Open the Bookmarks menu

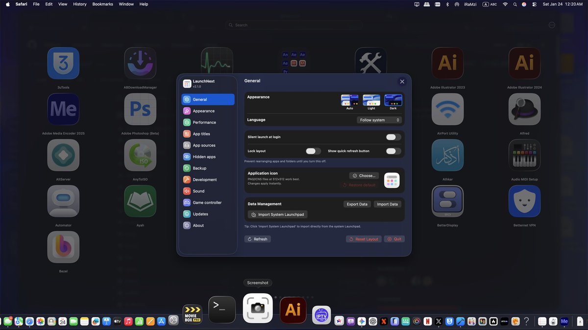[x=103, y=4]
